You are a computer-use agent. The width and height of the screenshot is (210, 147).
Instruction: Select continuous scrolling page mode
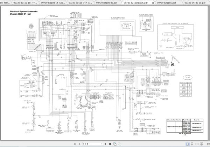tap(192, 144)
